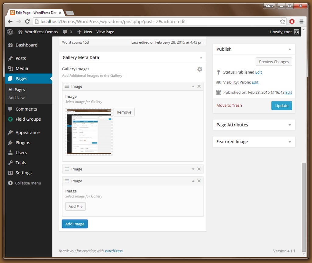Open the comments bubble in admin bar
The width and height of the screenshot is (312, 263).
[67, 32]
